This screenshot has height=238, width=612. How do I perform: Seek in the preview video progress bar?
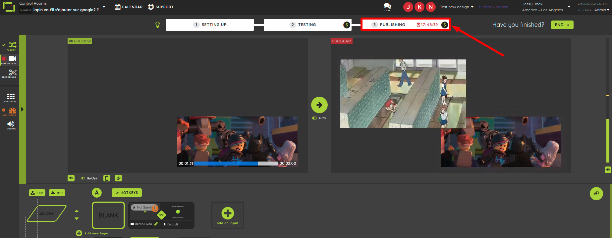pos(236,164)
